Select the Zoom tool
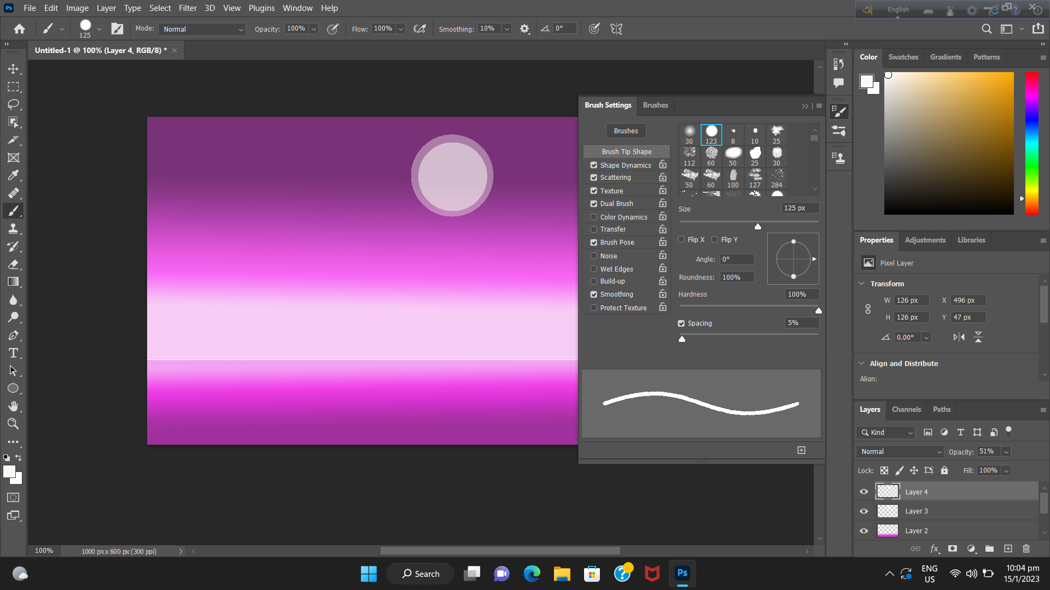The width and height of the screenshot is (1050, 590). (14, 424)
